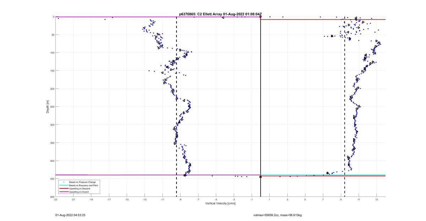Click the dark red line swatch in legend
426x221 pixels.
pos(64,188)
